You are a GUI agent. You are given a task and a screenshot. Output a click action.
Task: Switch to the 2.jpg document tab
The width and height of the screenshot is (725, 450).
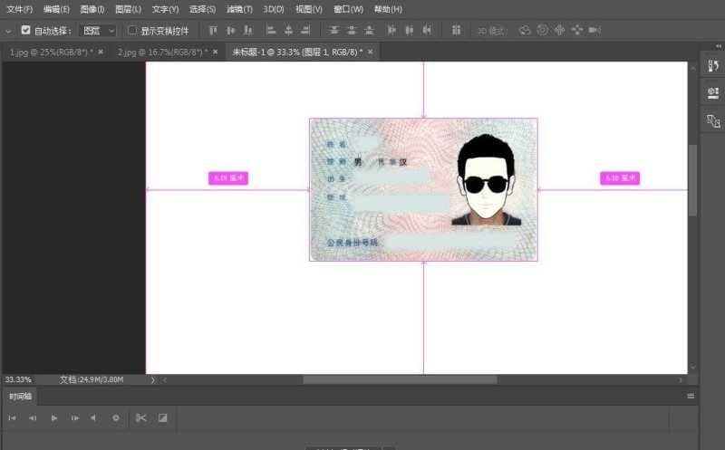coord(160,52)
